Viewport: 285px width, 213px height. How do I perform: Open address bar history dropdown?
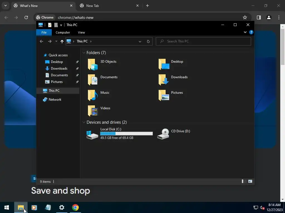tap(140, 41)
